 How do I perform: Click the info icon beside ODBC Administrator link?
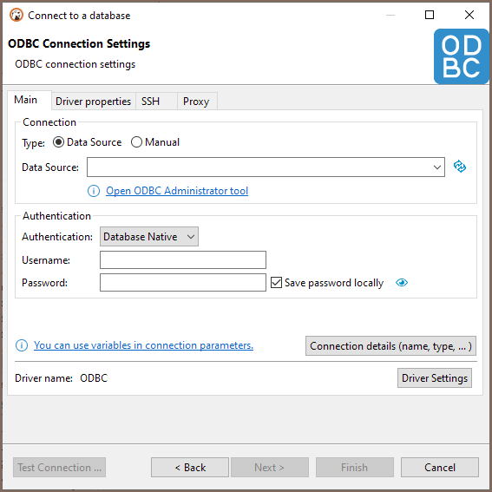point(94,191)
